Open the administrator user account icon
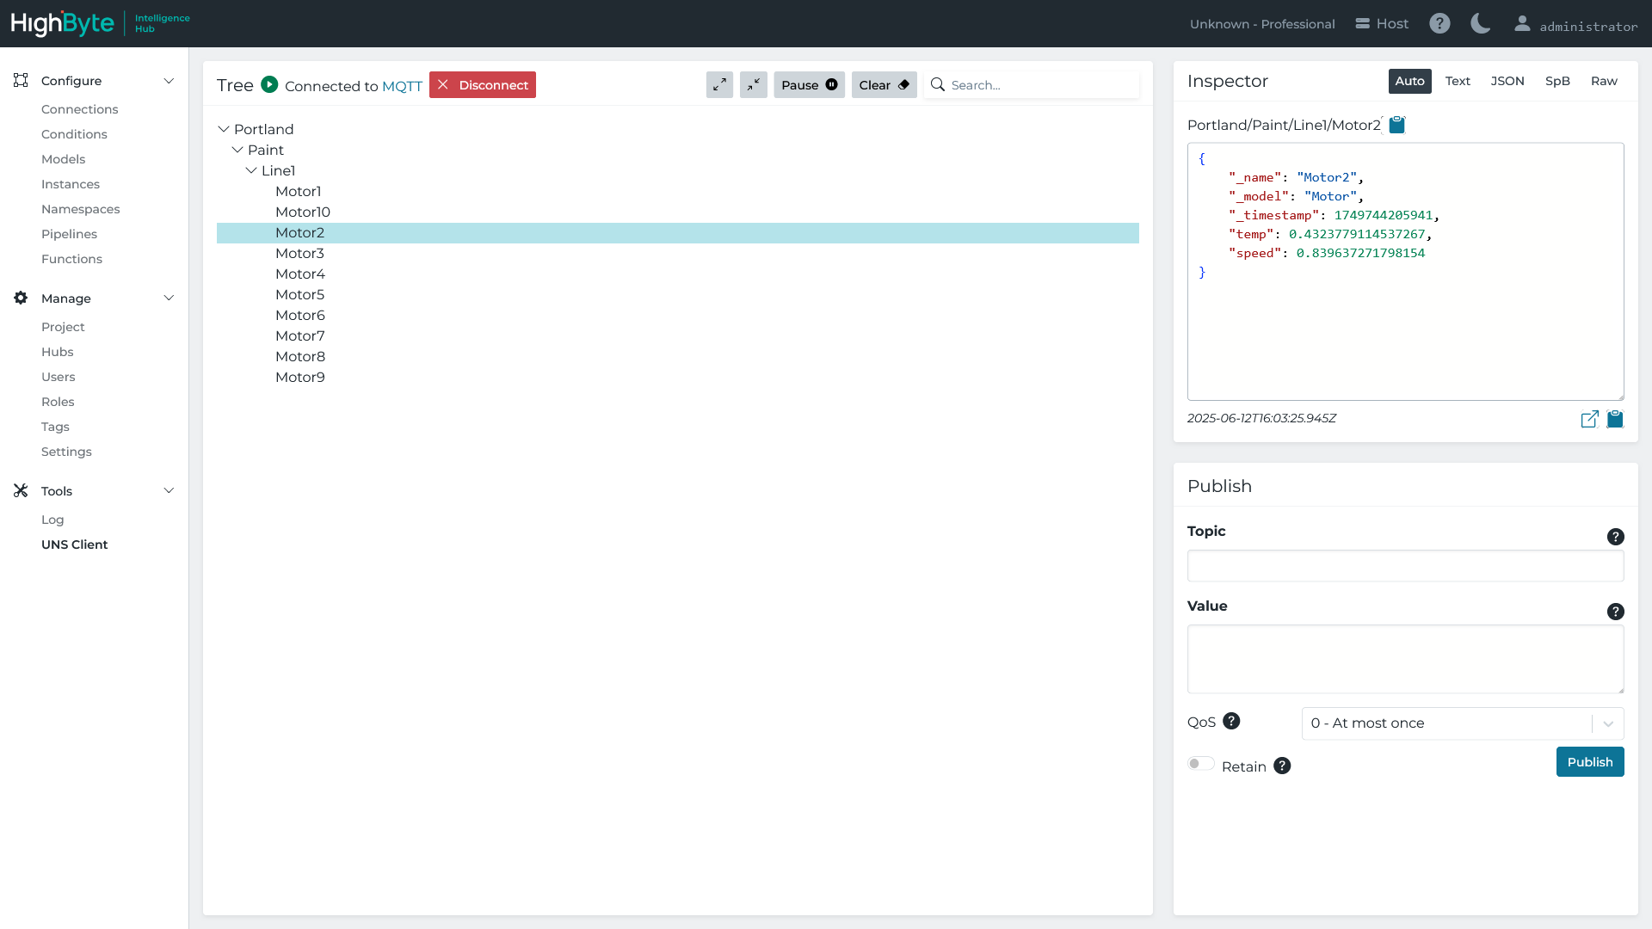 point(1522,23)
